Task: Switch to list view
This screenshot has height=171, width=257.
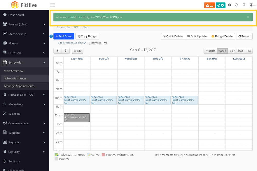Action: (249, 51)
